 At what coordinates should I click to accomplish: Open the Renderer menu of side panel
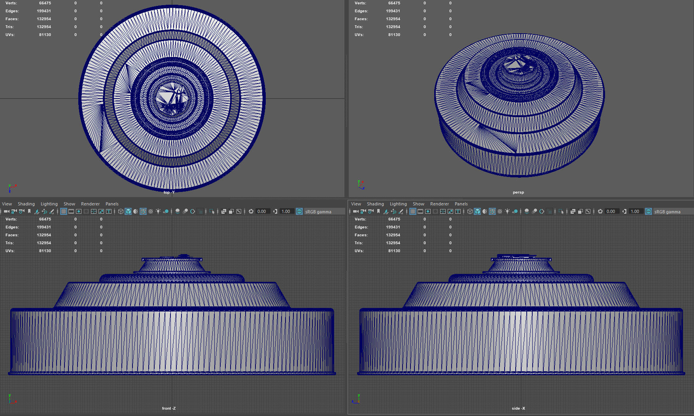coord(439,204)
